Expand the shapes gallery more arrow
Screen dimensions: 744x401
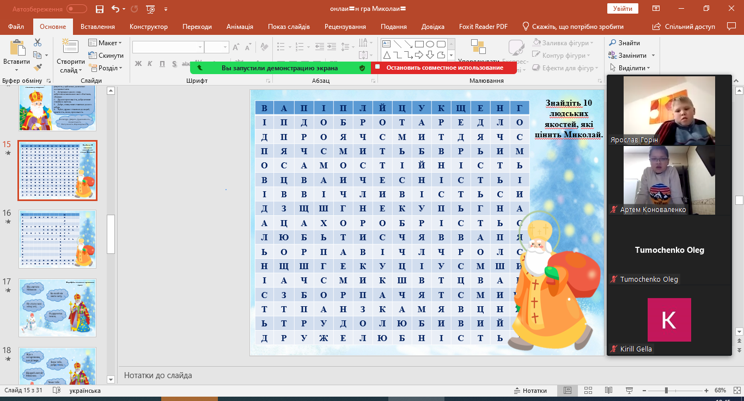tap(451, 56)
